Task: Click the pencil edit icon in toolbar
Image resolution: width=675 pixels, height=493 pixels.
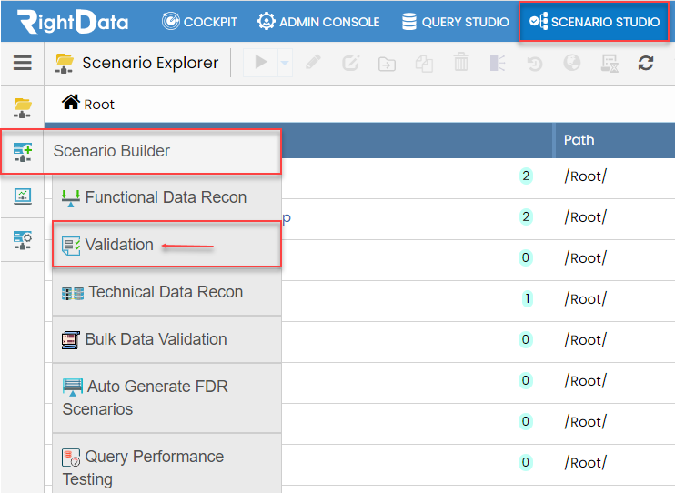Action: pyautogui.click(x=313, y=63)
